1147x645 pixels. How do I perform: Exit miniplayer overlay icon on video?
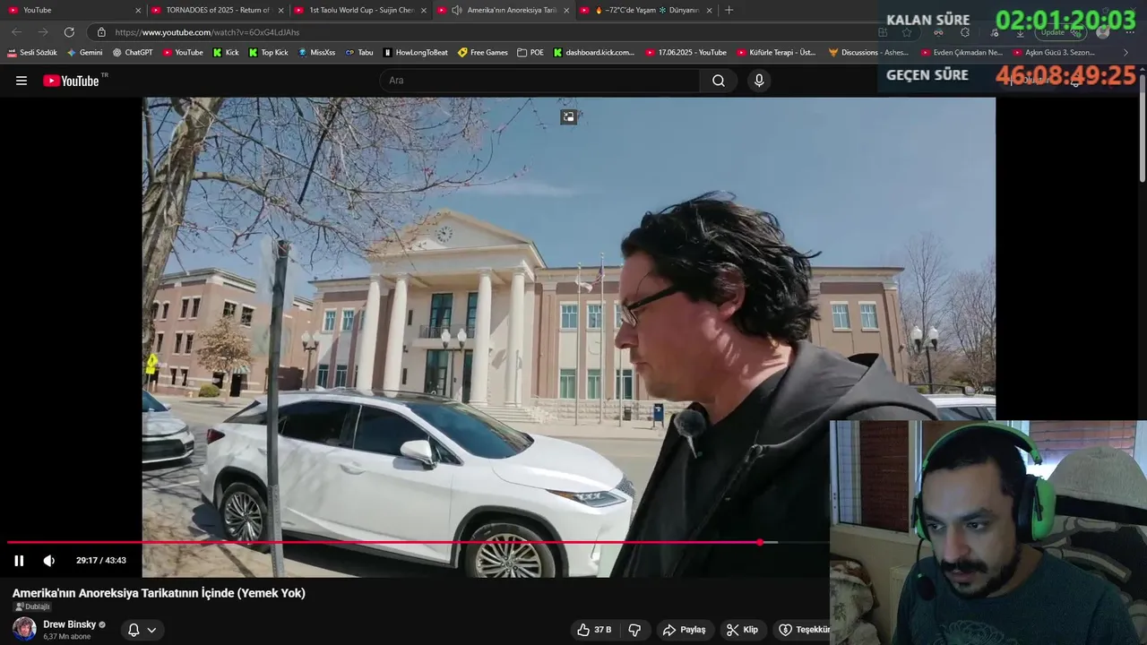click(x=568, y=116)
